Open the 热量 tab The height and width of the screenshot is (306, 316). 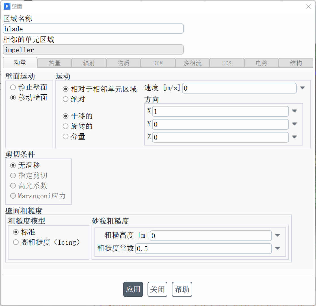[55, 63]
